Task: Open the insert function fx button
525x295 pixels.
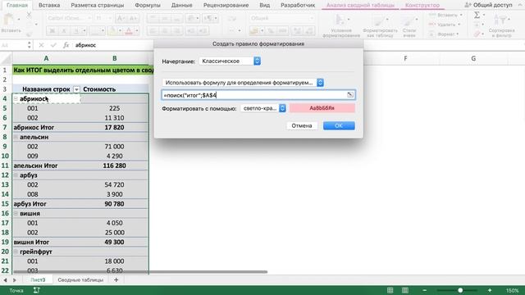Action: coord(66,45)
